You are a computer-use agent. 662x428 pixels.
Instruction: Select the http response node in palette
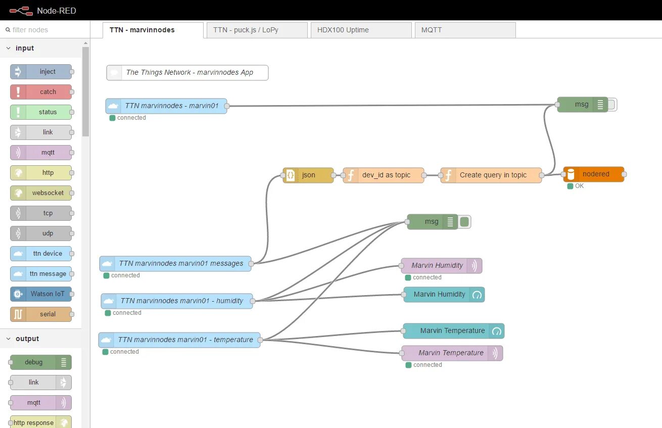(41, 422)
